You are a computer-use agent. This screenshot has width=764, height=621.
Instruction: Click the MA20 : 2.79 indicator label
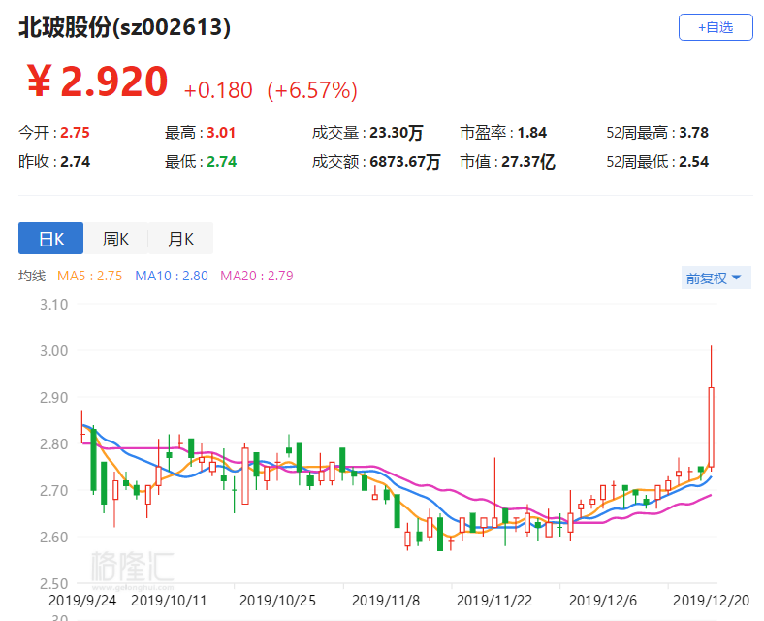[257, 276]
